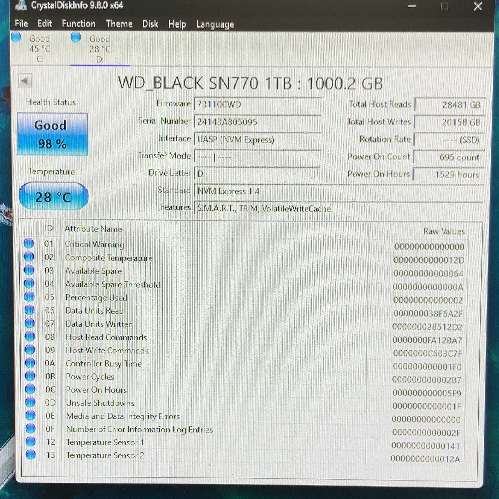Click the Drive Letter field D:
The height and width of the screenshot is (499, 499).
[257, 174]
